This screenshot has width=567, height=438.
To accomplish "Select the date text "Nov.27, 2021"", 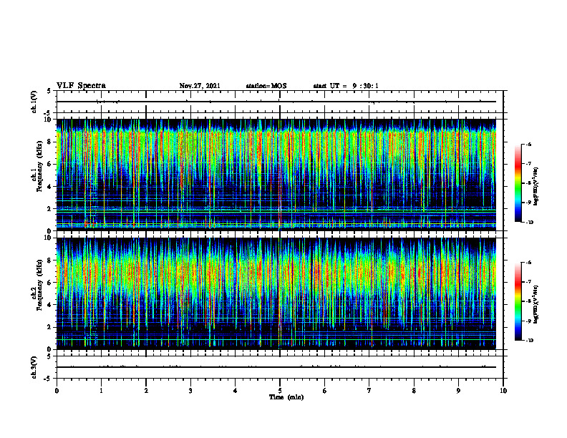I will point(200,86).
